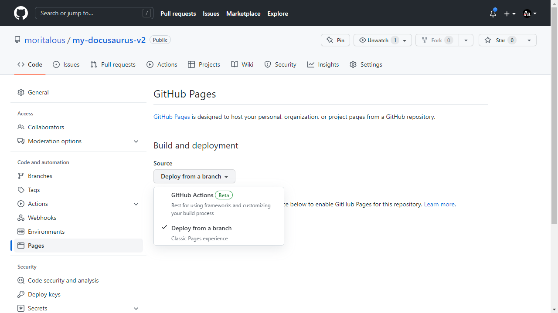
Task: Go to moritalous user profile link
Action: pyautogui.click(x=45, y=40)
